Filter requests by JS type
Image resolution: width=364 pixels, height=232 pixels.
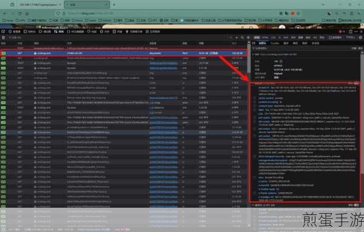(280, 38)
